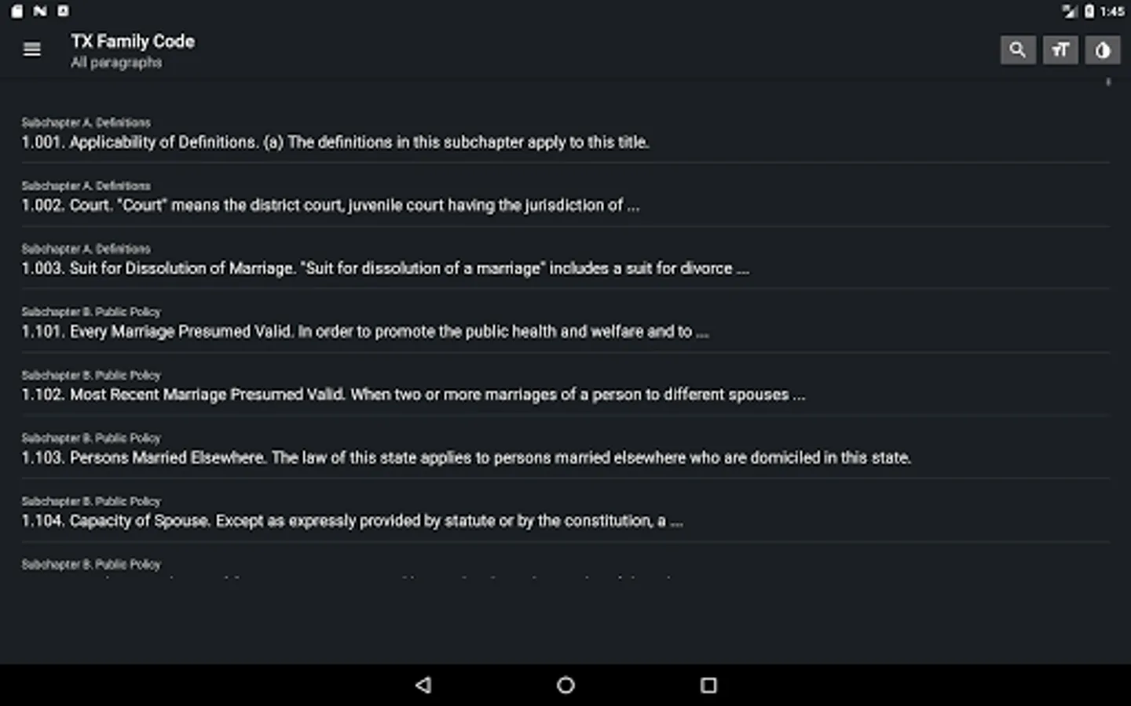Click the scrollbar thumb at top right

1108,82
